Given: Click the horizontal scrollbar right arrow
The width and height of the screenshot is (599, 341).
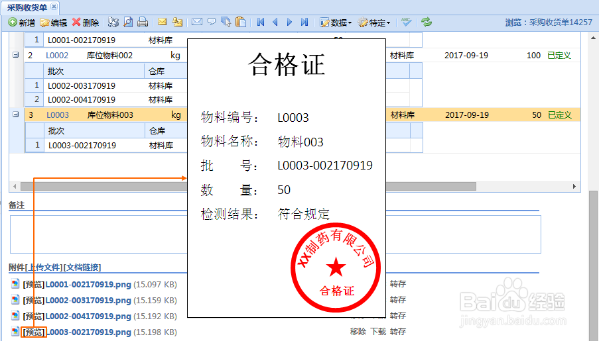Looking at the screenshot, I should click(x=574, y=186).
